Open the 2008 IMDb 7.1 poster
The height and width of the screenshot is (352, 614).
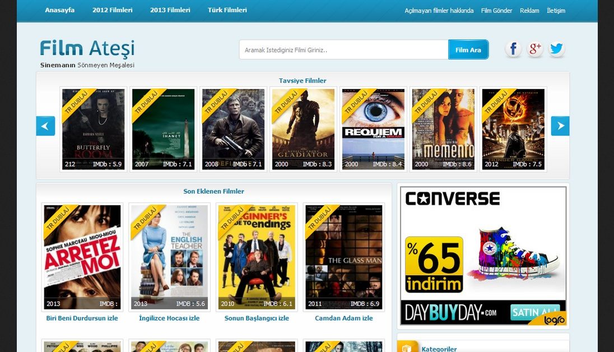click(x=234, y=129)
